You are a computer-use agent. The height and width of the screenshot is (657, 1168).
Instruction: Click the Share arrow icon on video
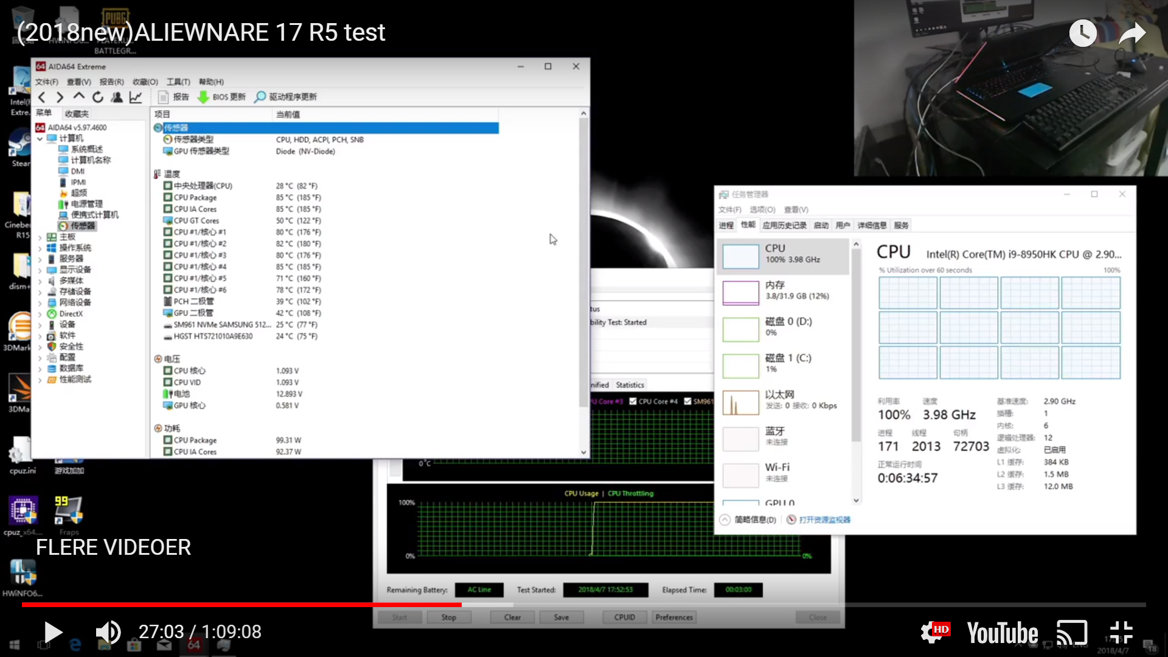[x=1131, y=33]
